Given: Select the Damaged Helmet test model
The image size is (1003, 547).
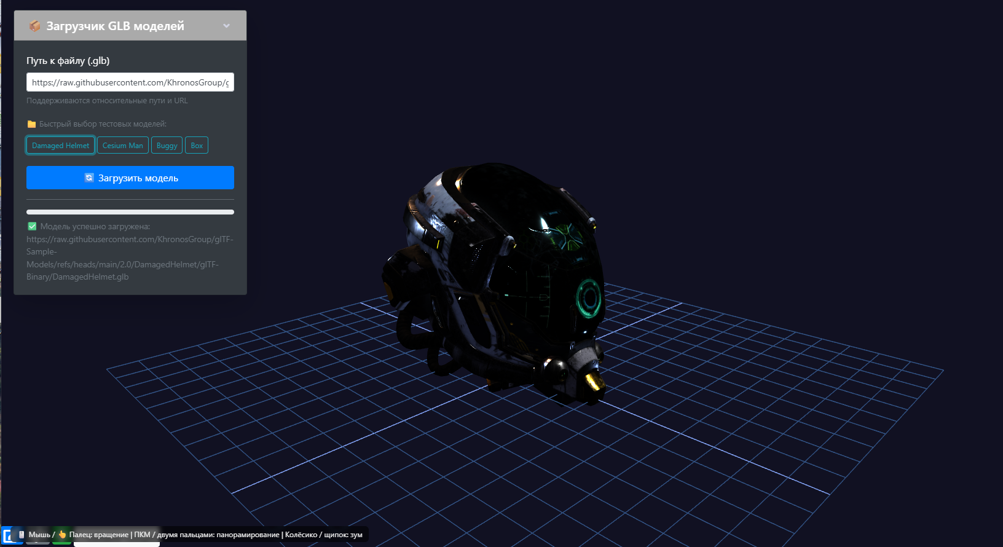Looking at the screenshot, I should click(60, 146).
